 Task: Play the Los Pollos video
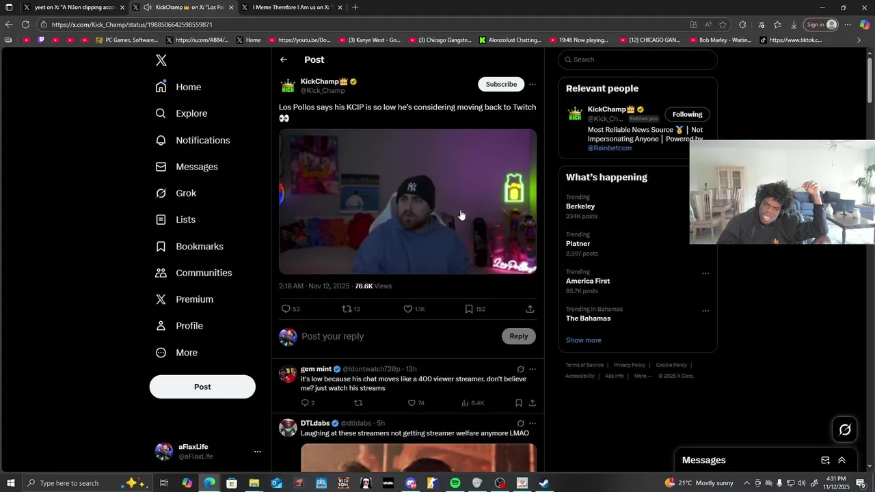coord(407,202)
